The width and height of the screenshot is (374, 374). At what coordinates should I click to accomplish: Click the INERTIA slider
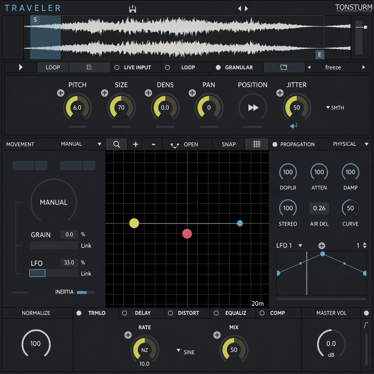(x=86, y=293)
